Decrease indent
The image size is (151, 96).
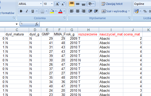(90, 11)
